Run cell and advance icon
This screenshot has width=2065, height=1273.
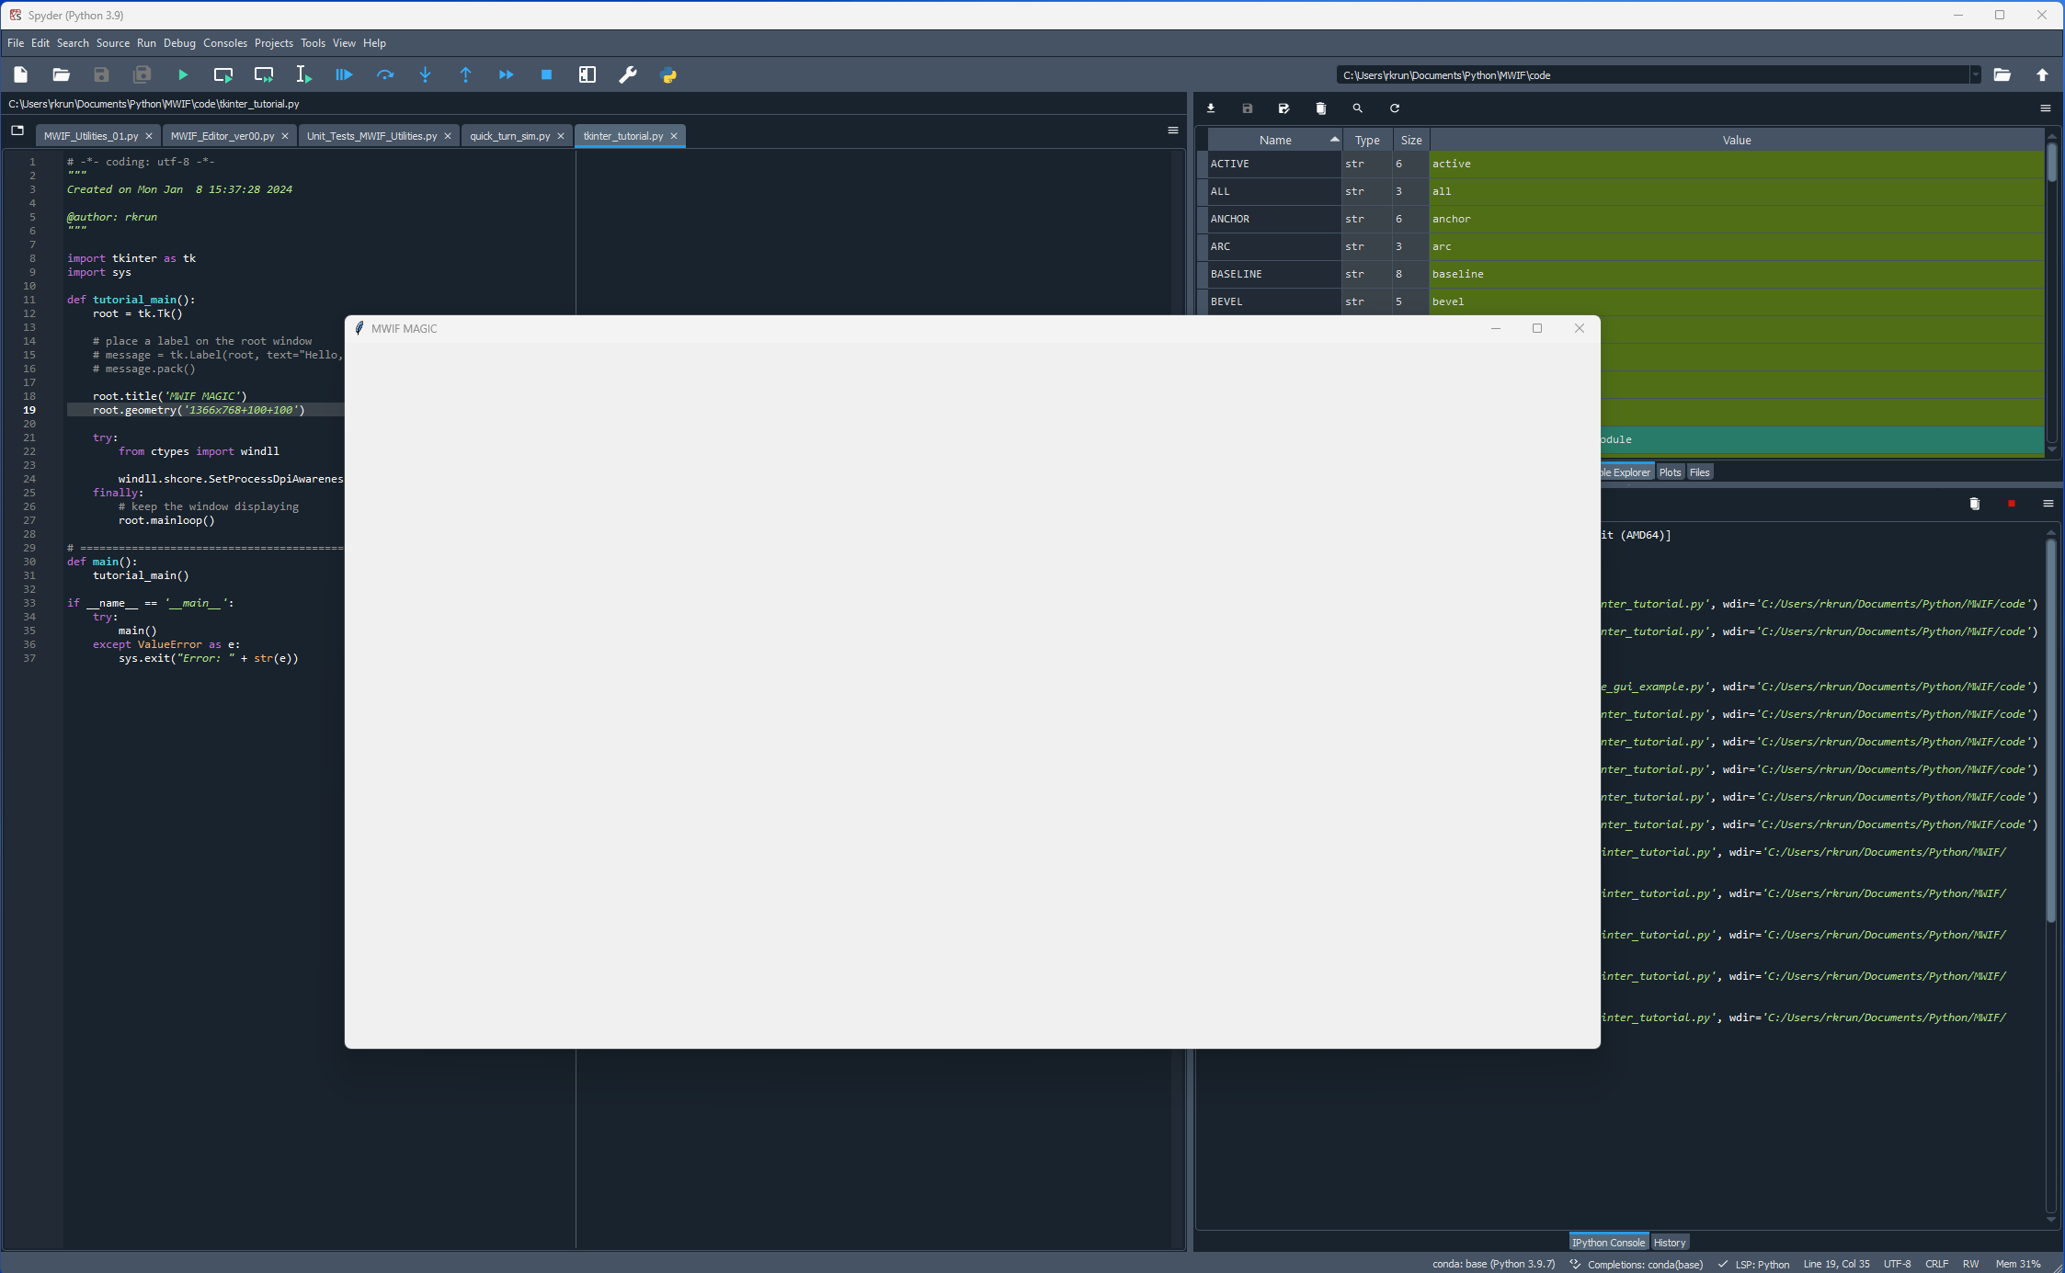(x=264, y=74)
